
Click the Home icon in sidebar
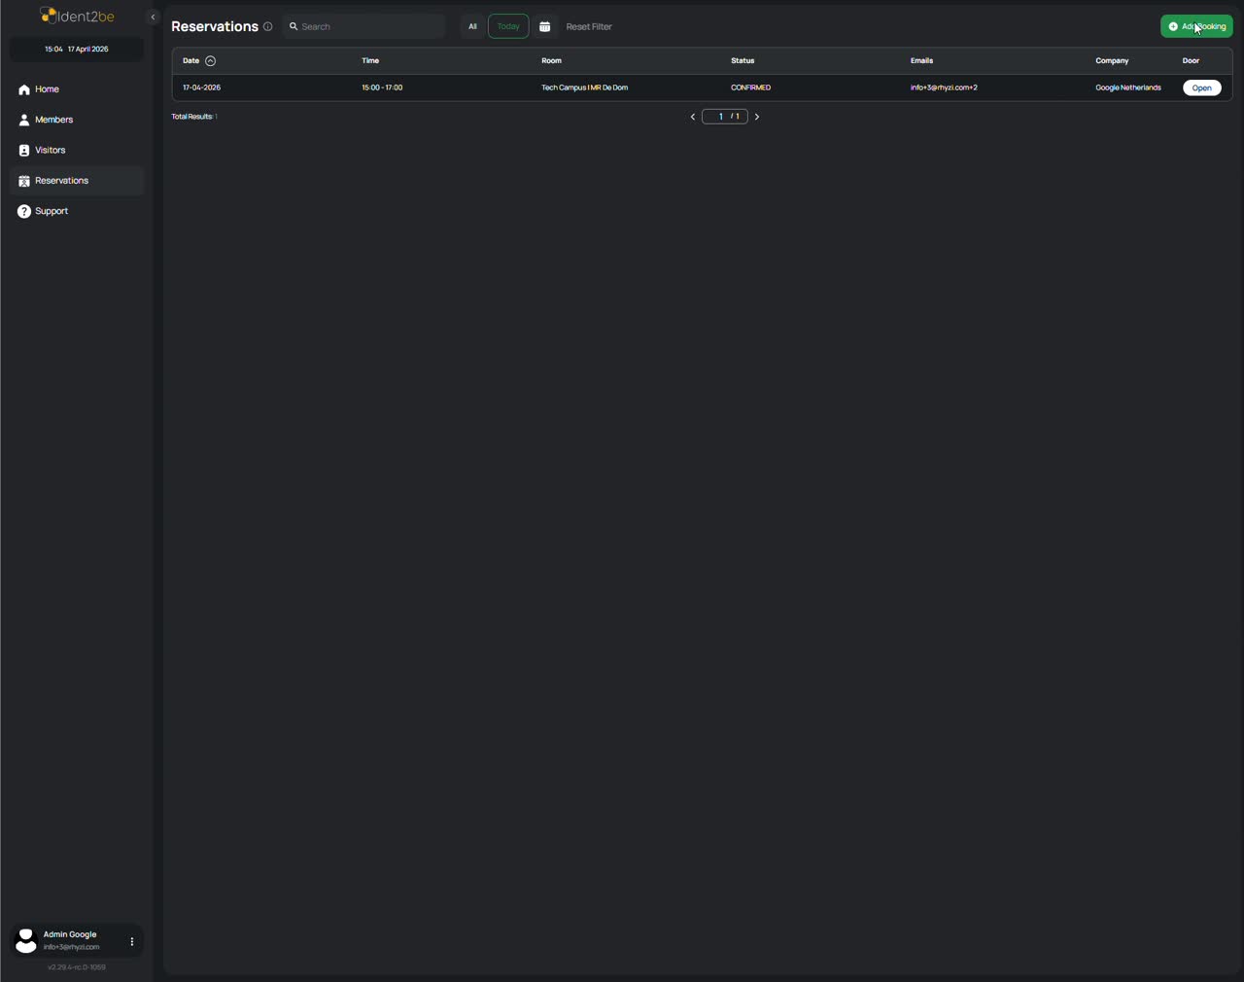coord(24,89)
